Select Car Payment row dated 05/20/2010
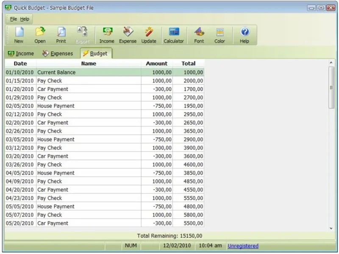339x254 pixels. click(x=104, y=224)
